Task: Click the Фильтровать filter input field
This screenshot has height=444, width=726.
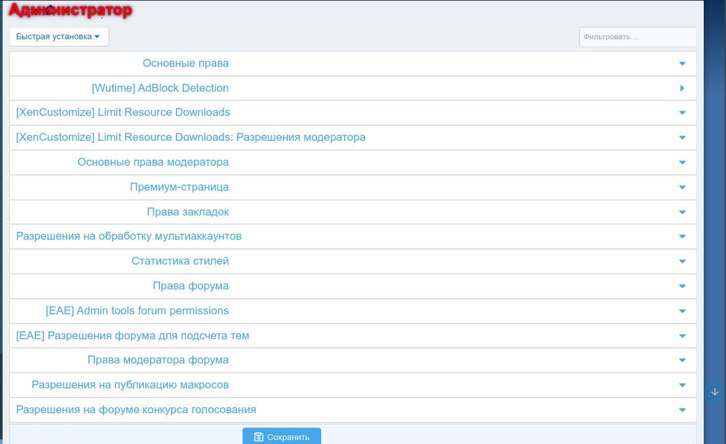Action: tap(637, 37)
